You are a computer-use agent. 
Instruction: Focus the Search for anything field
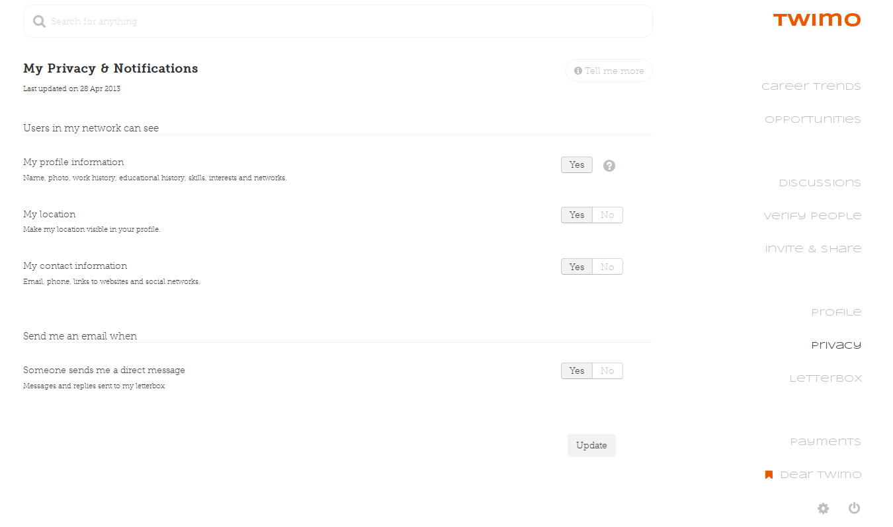[x=344, y=22]
